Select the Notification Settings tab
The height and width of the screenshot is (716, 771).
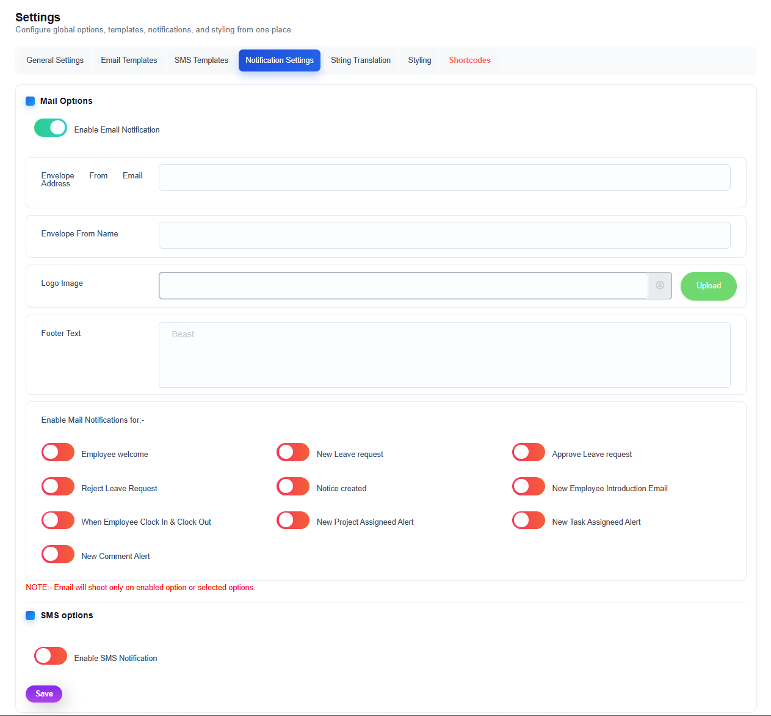pos(280,60)
